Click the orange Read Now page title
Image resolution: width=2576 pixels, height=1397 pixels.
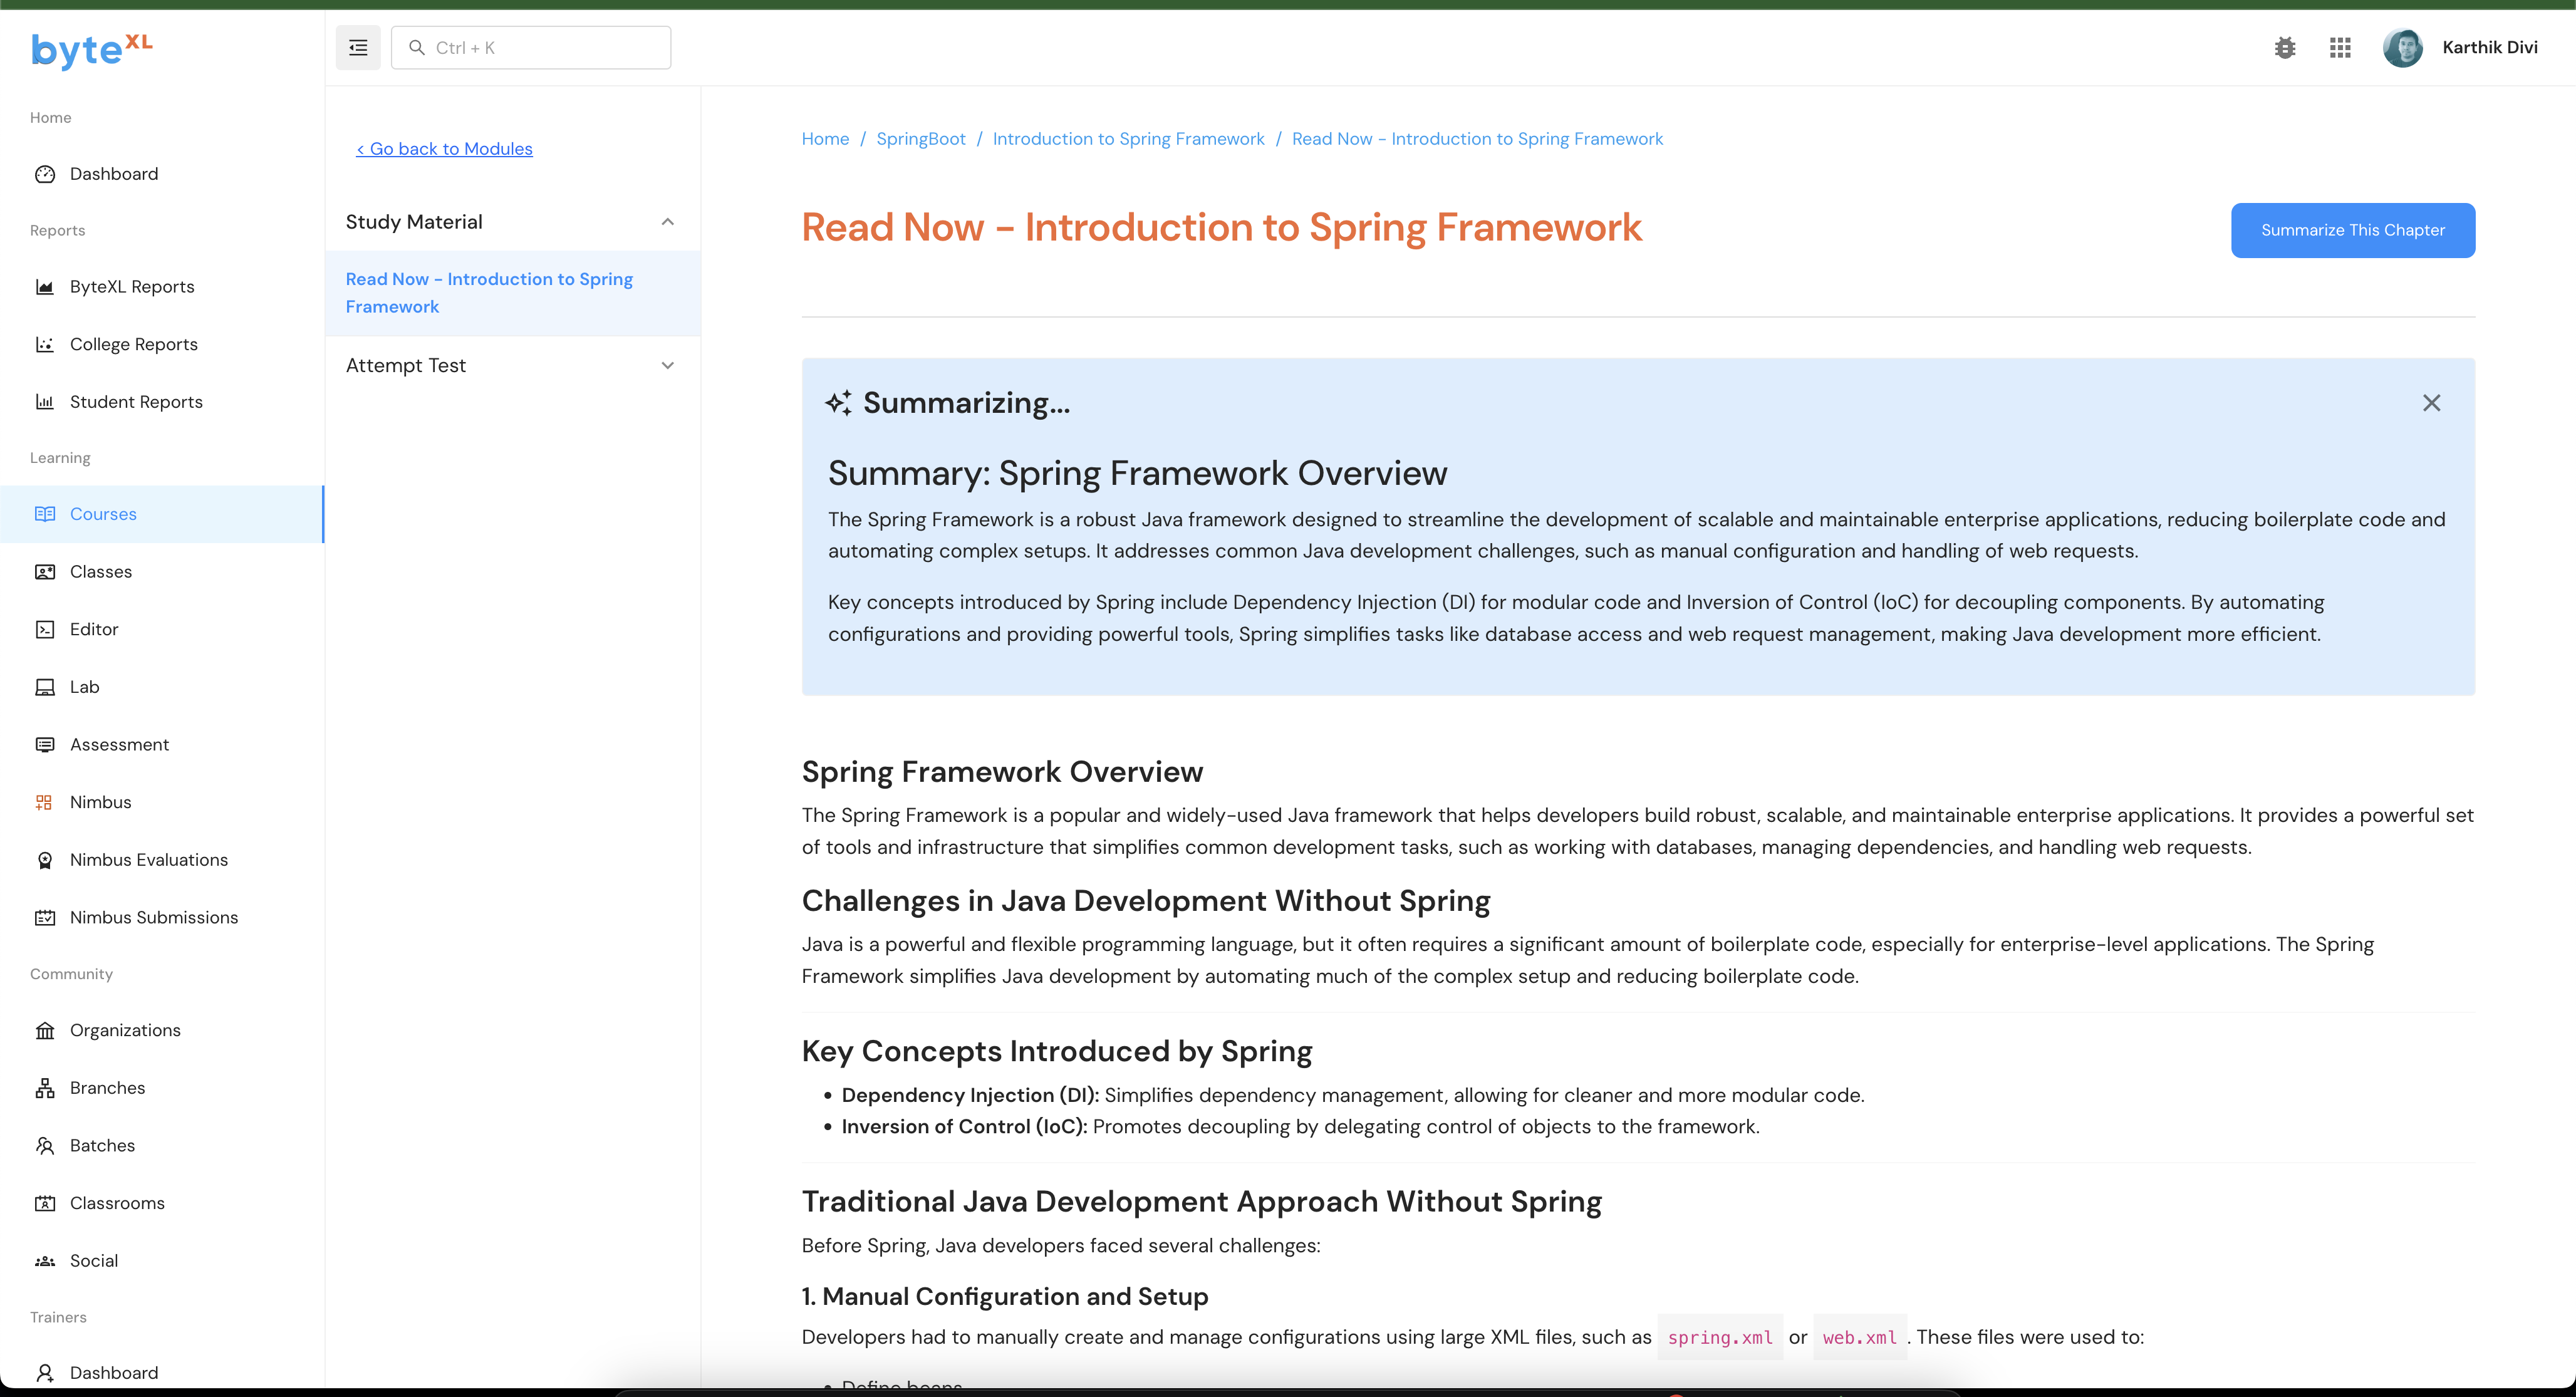(1222, 228)
